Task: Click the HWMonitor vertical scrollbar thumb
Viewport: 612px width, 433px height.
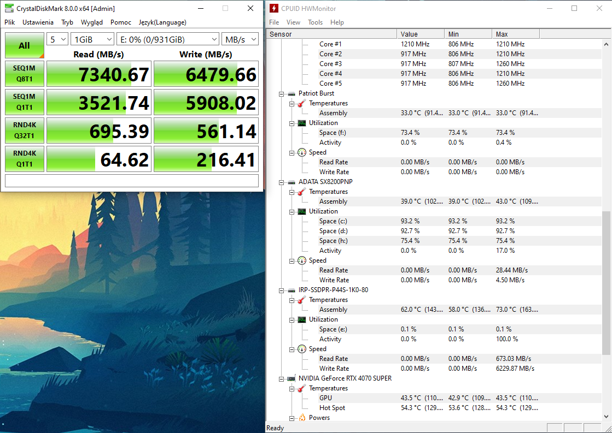Action: click(x=606, y=282)
